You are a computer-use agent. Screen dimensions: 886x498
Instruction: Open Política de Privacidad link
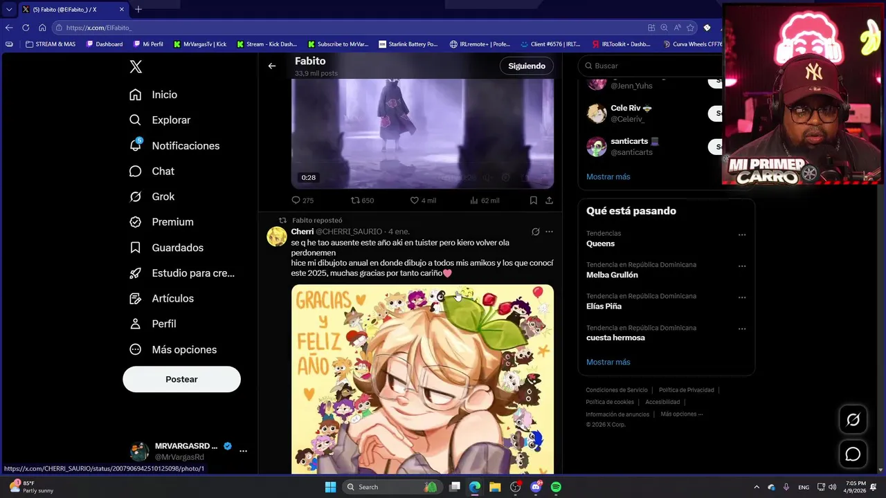tap(686, 390)
